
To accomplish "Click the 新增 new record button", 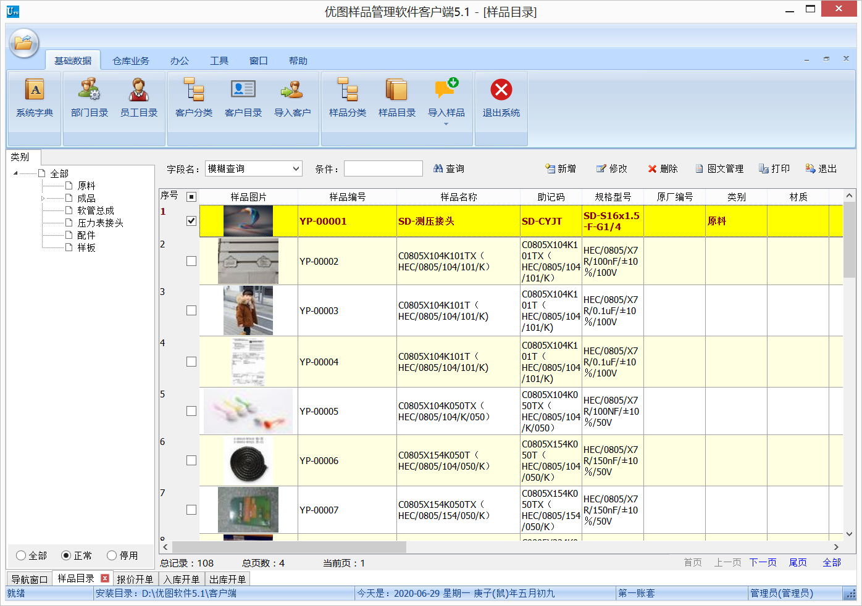I will [560, 168].
